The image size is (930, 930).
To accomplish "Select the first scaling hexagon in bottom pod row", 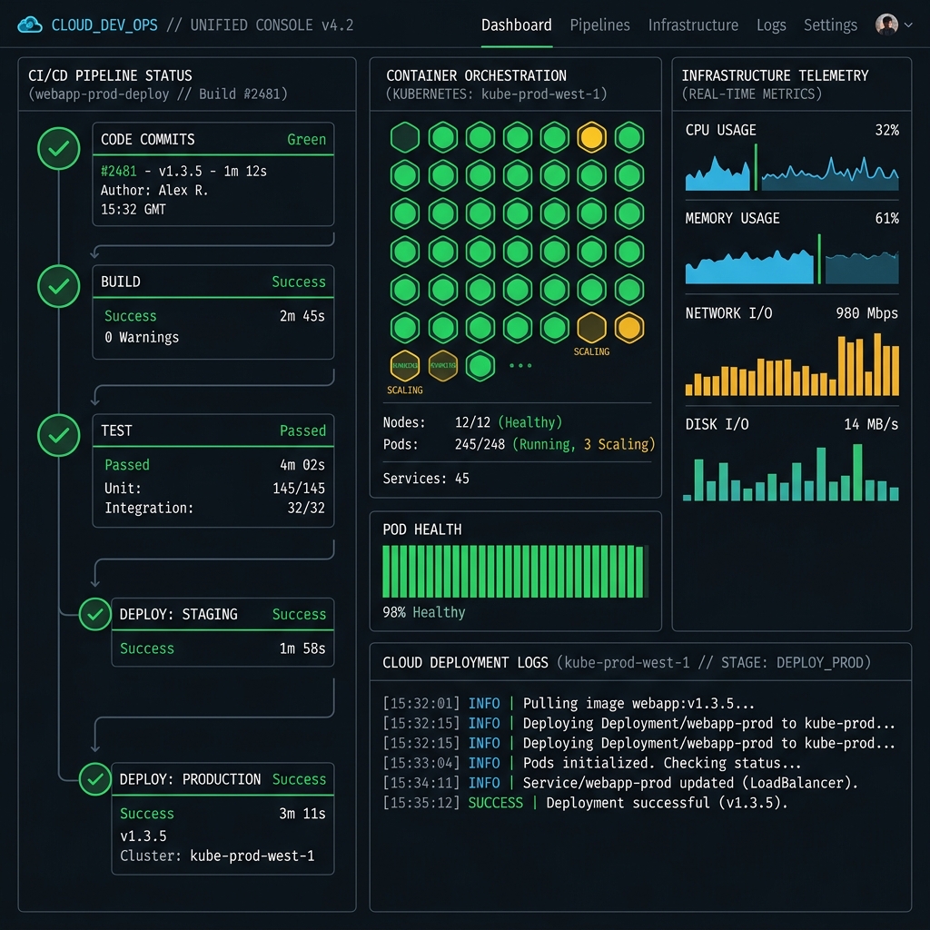I will tap(405, 365).
